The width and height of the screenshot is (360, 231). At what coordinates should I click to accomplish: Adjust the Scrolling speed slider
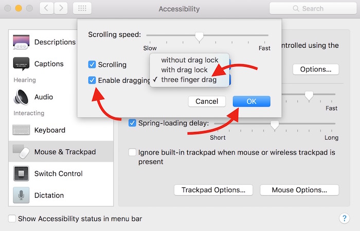click(x=199, y=35)
